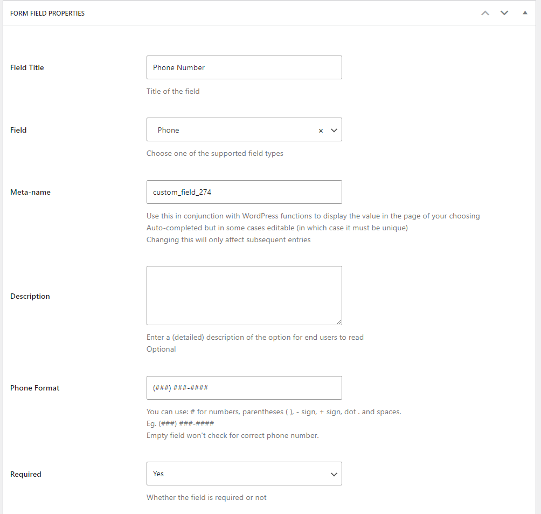Viewport: 541px width, 514px height.
Task: Click 'Title of the field' help text
Action: tap(173, 91)
